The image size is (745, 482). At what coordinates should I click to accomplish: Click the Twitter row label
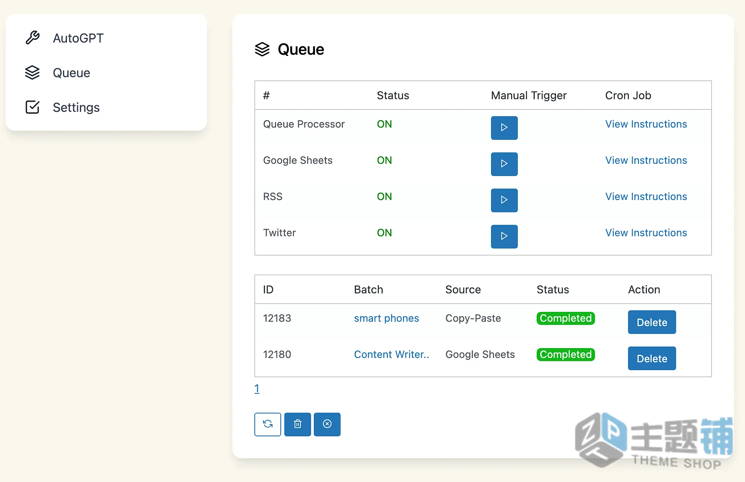(279, 233)
